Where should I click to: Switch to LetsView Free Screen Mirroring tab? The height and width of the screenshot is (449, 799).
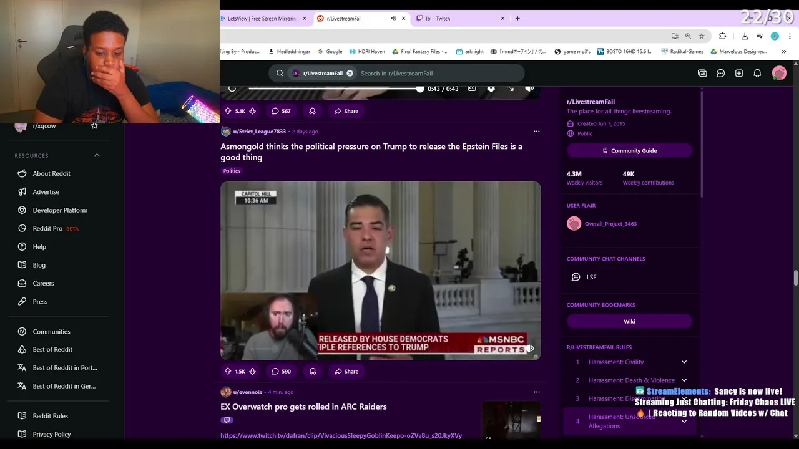coord(262,19)
